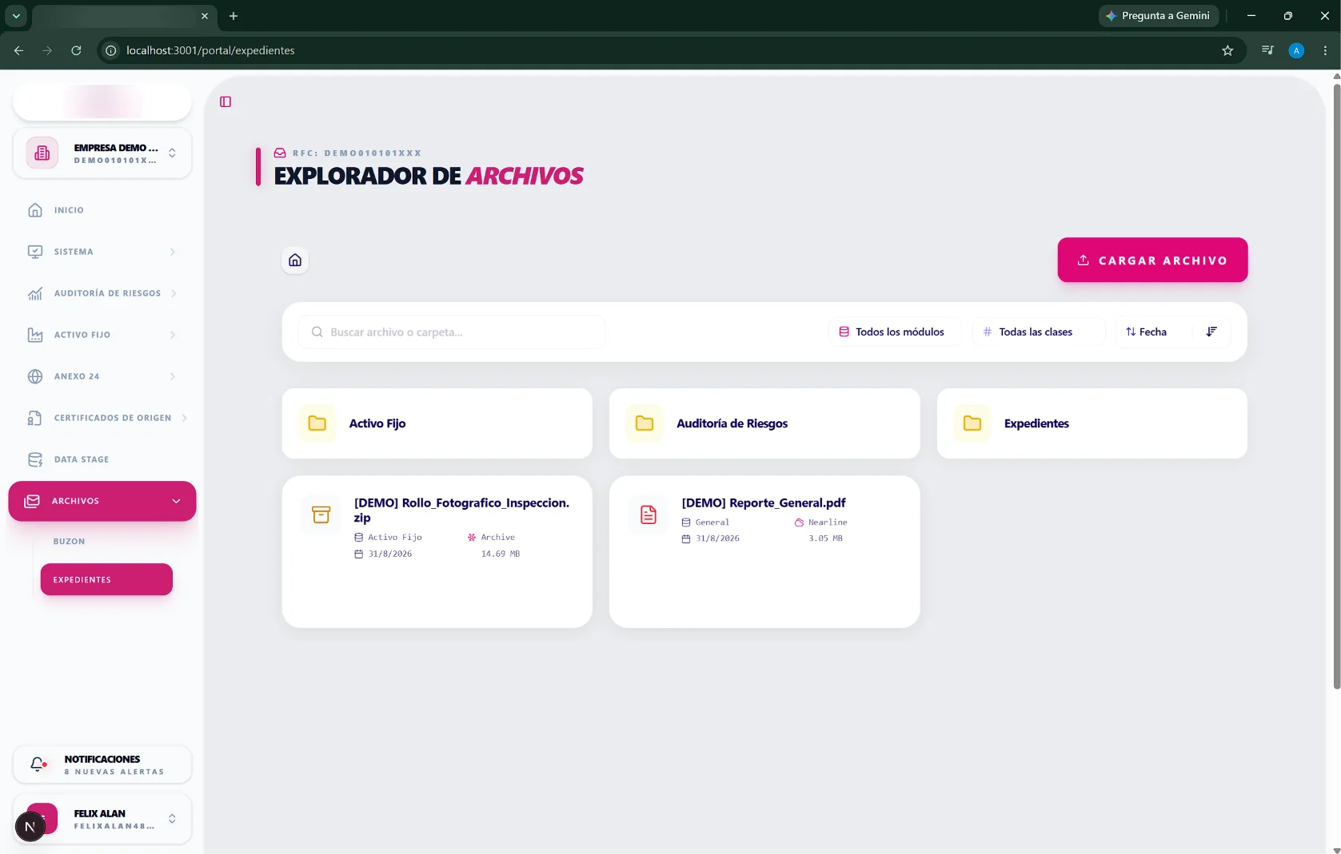Click the Activo Fijo folder icon
Screen dimensions: 1341x854
317,423
